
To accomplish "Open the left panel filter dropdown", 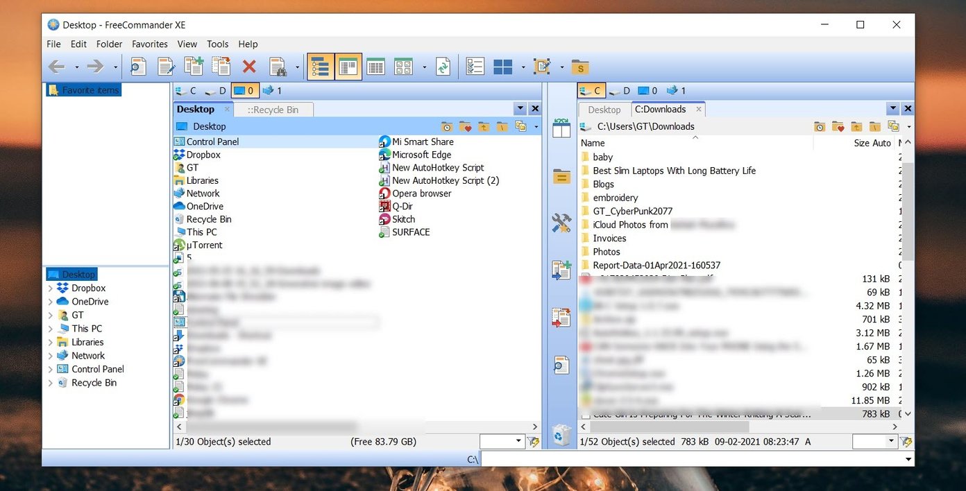I will 518,441.
